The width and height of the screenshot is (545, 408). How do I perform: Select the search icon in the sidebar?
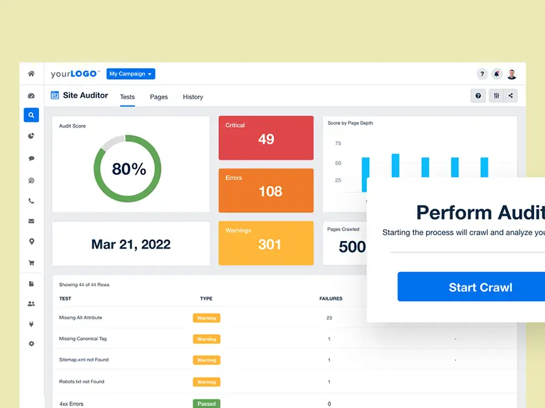pyautogui.click(x=31, y=115)
